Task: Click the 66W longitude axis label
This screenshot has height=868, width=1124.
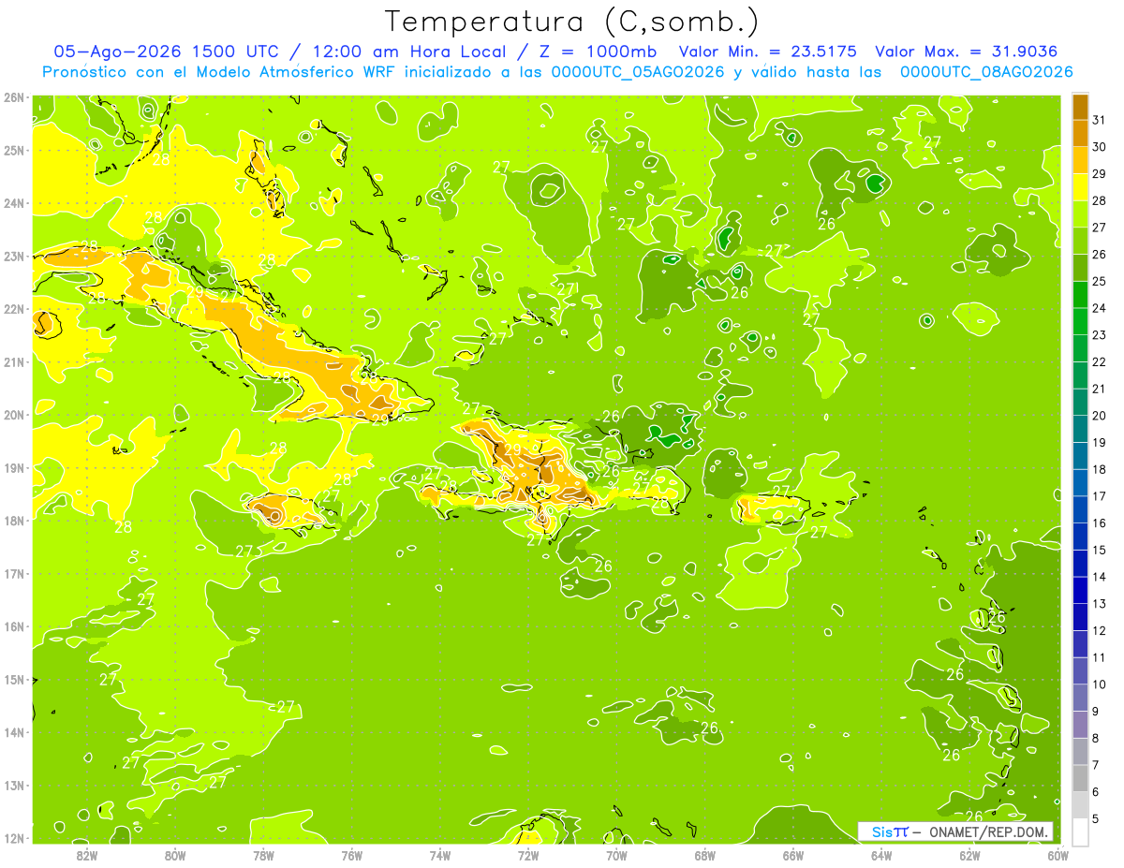Action: [x=793, y=855]
